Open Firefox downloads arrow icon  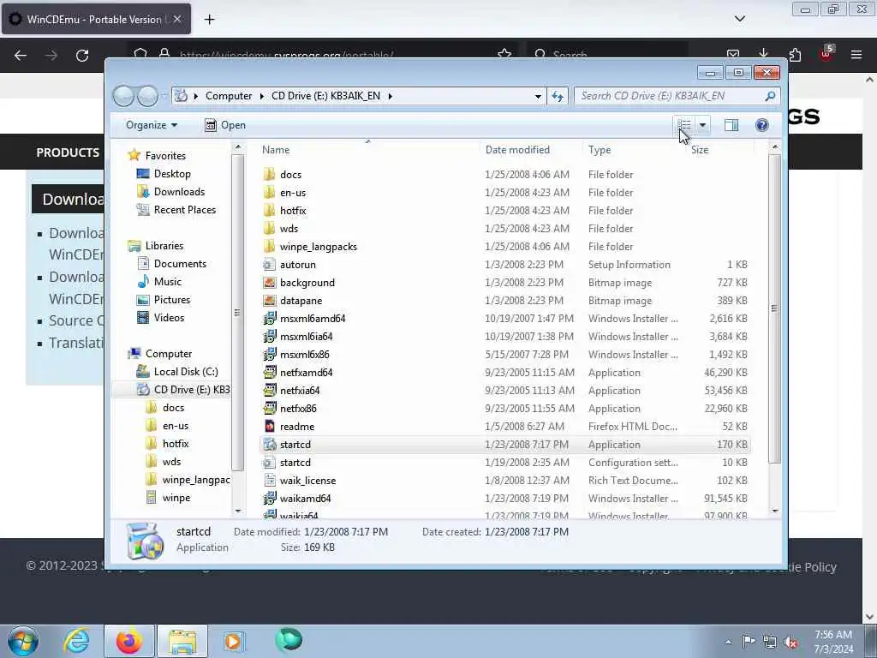(x=763, y=54)
